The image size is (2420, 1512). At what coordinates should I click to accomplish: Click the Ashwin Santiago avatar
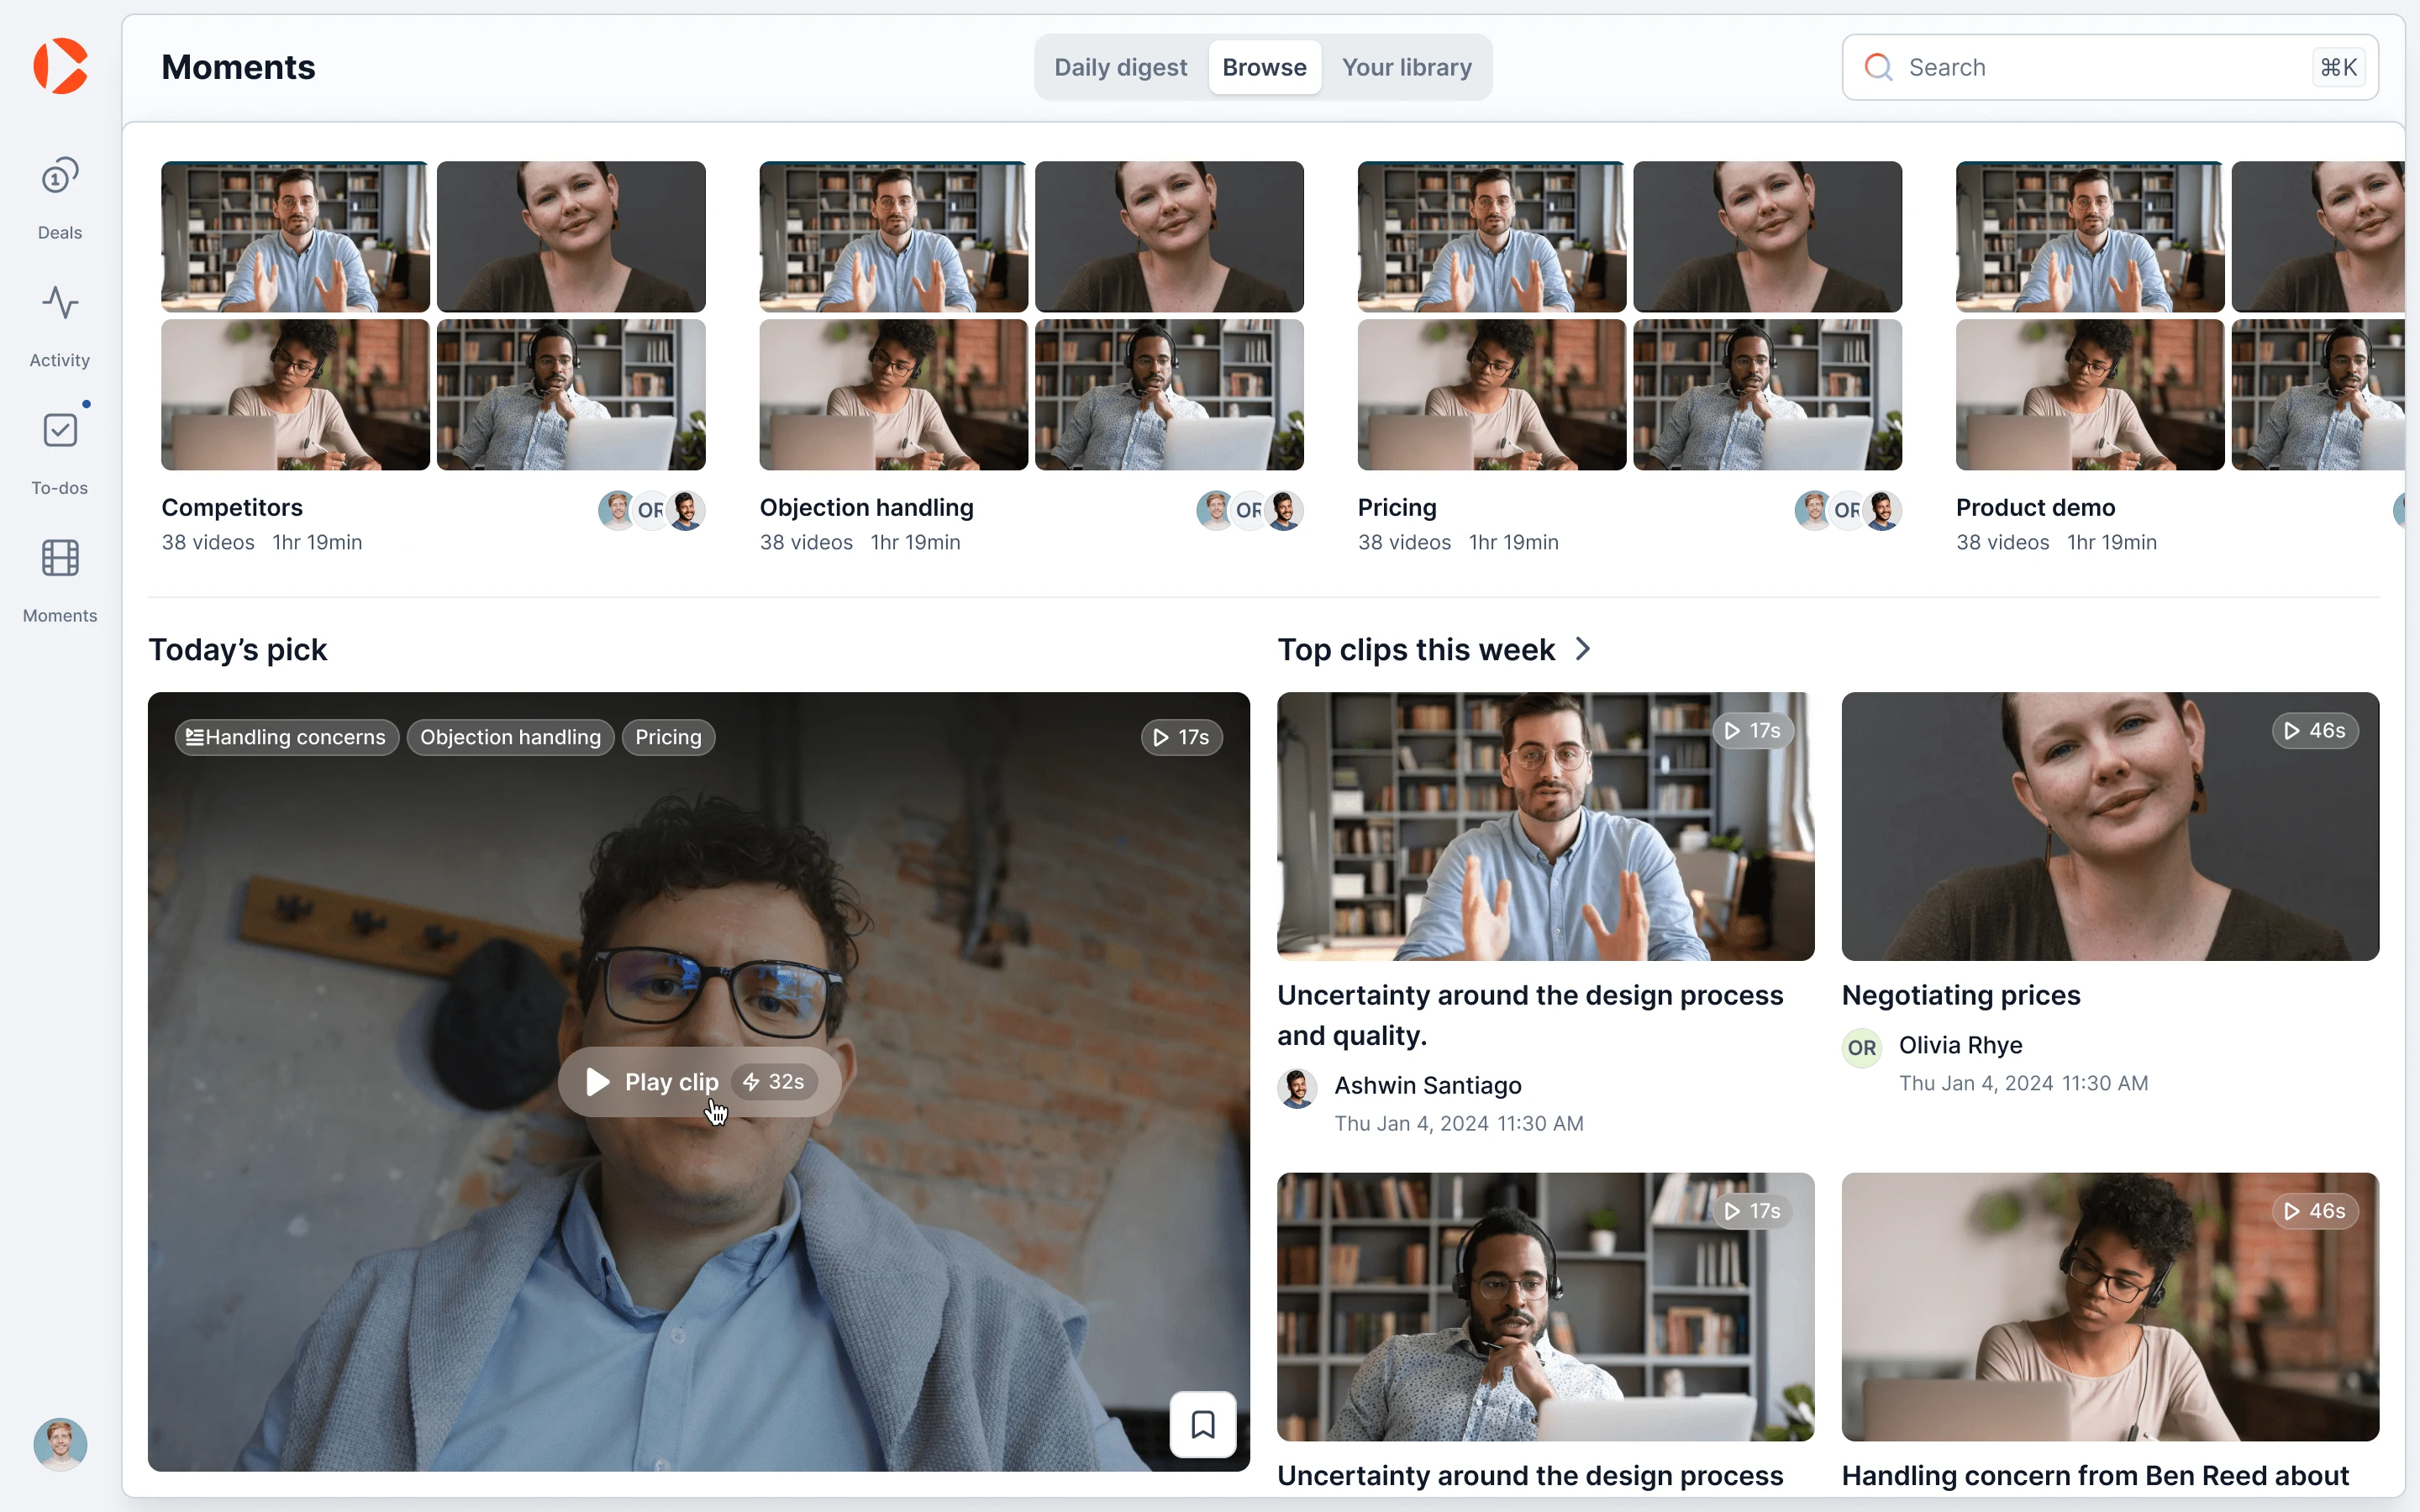[x=1297, y=1087]
